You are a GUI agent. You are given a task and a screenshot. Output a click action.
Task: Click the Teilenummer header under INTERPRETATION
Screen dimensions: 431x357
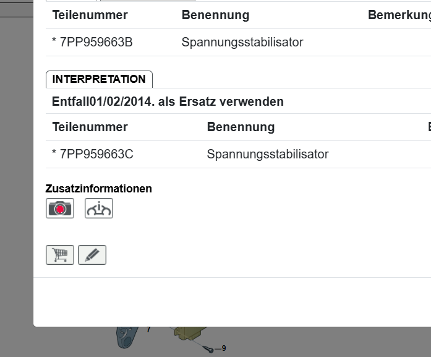90,127
